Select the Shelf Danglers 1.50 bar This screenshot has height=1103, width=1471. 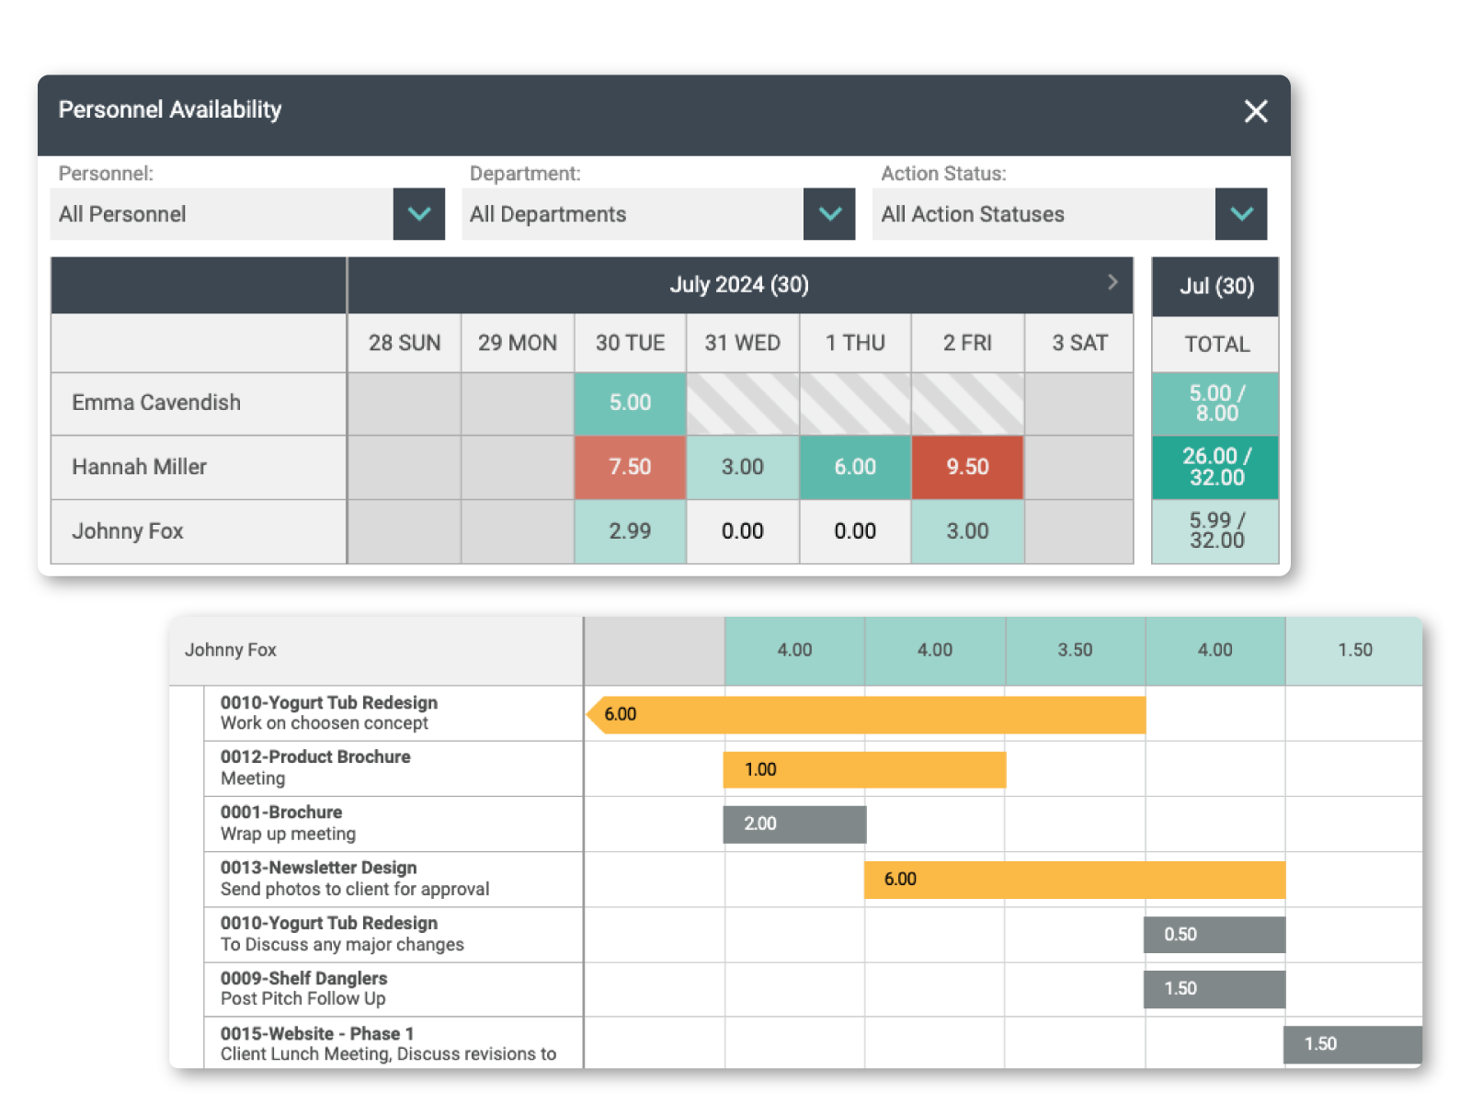(1214, 989)
